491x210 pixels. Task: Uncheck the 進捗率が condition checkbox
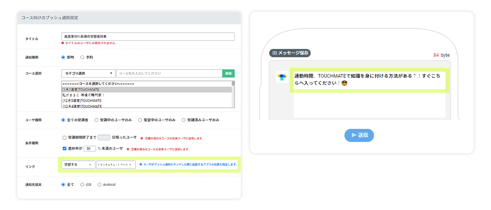(65, 148)
